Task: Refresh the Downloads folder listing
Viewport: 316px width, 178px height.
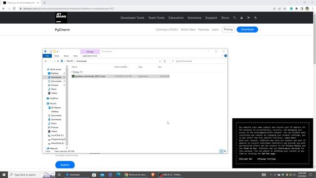Action: (x=164, y=61)
